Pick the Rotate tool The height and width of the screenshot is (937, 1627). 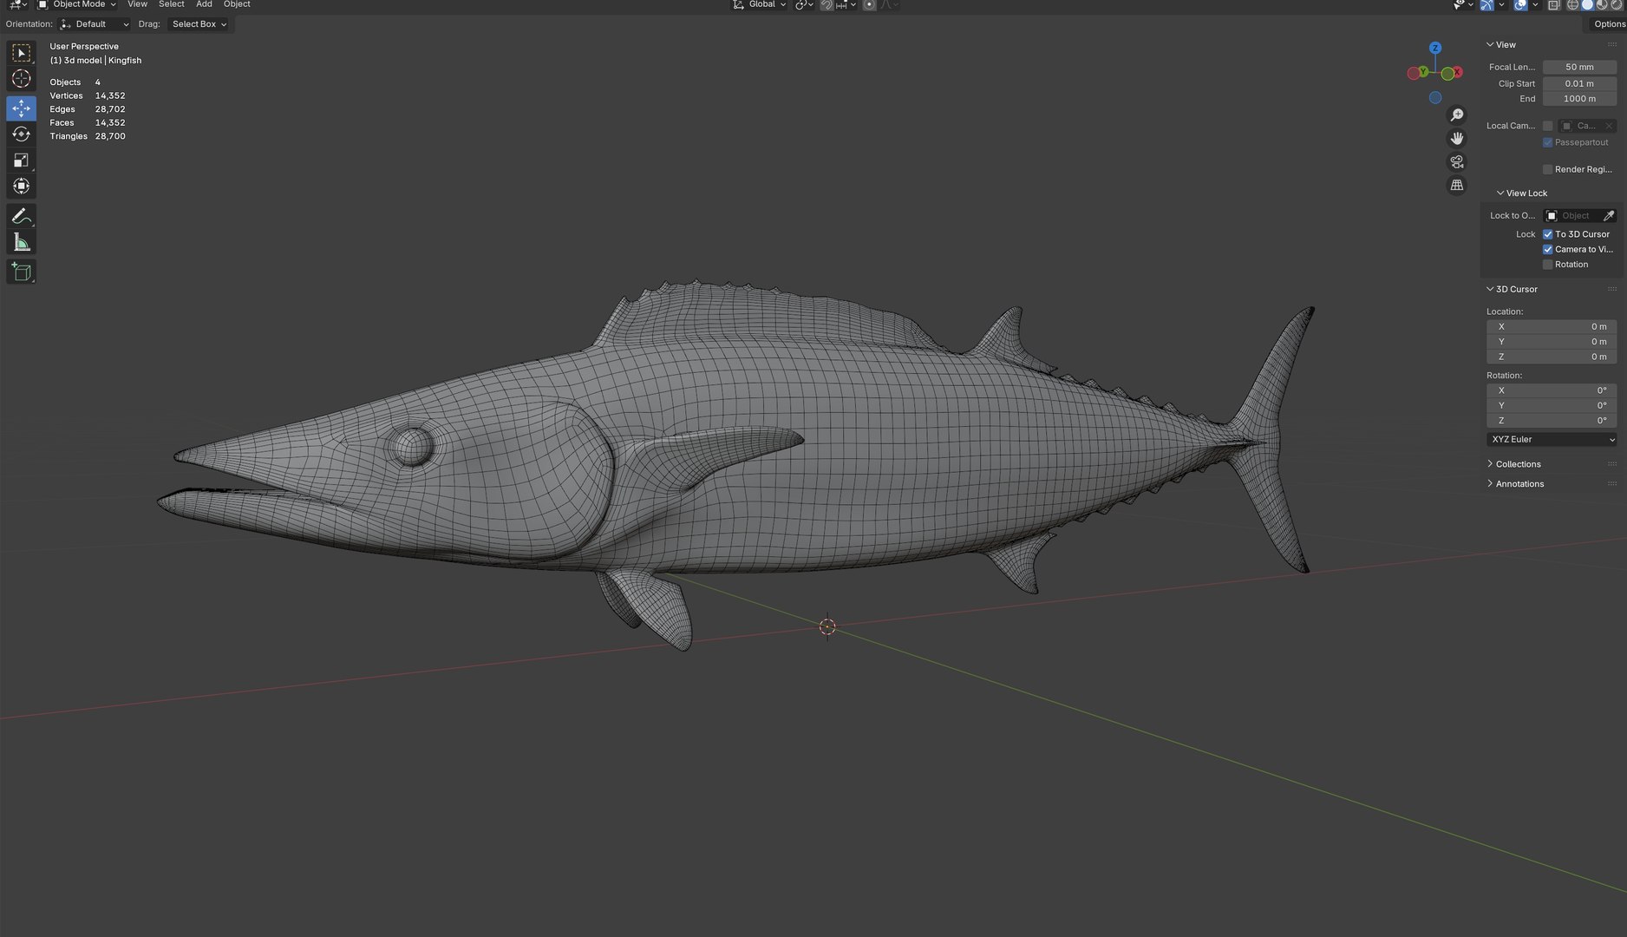(x=22, y=134)
